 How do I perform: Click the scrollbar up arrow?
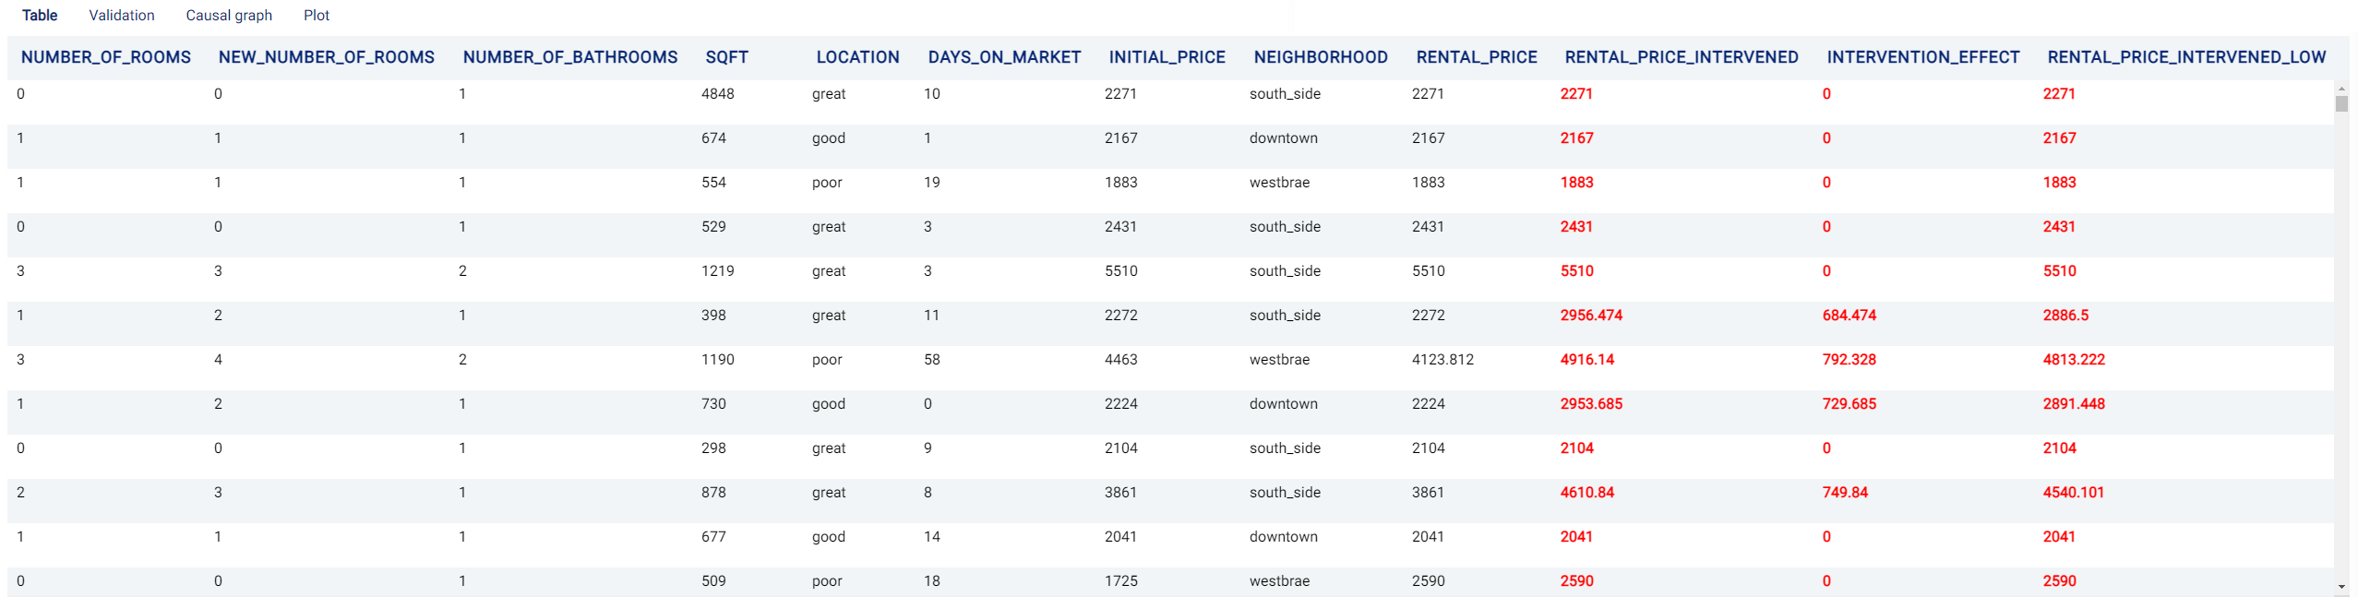2341,89
